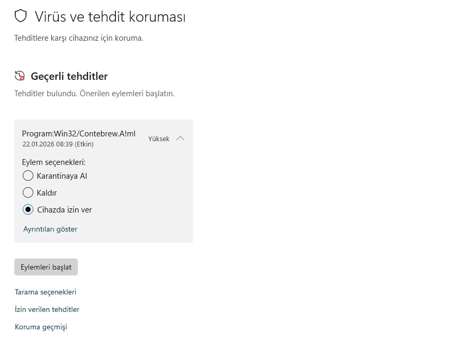Choose the Kaldır radio option

(28, 192)
